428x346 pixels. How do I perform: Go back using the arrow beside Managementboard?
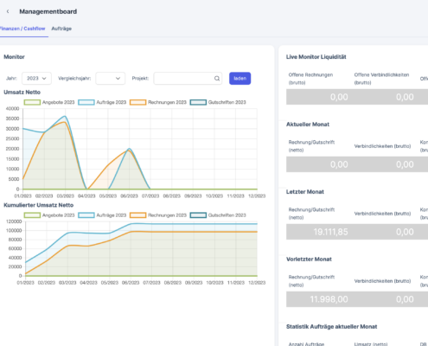click(x=8, y=11)
